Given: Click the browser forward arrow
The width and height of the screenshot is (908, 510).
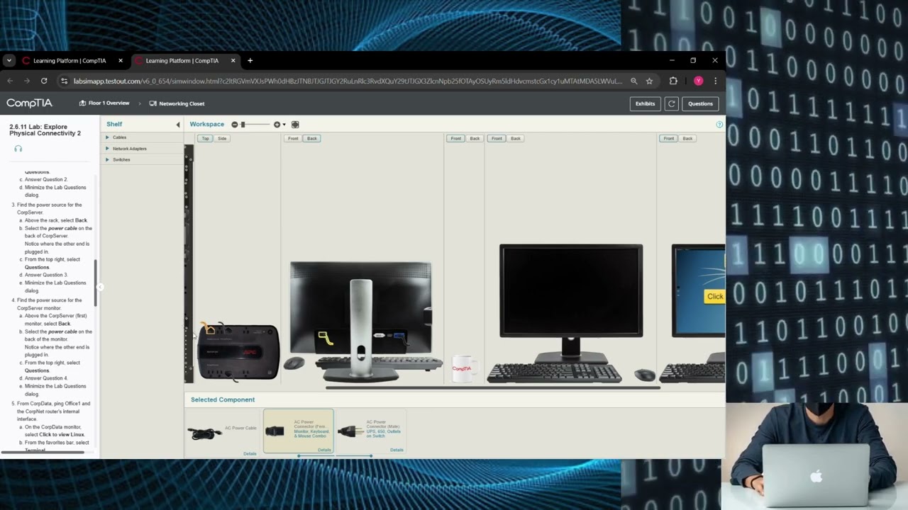Looking at the screenshot, I should point(27,81).
